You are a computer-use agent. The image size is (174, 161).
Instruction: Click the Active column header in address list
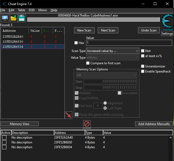tap(6, 133)
